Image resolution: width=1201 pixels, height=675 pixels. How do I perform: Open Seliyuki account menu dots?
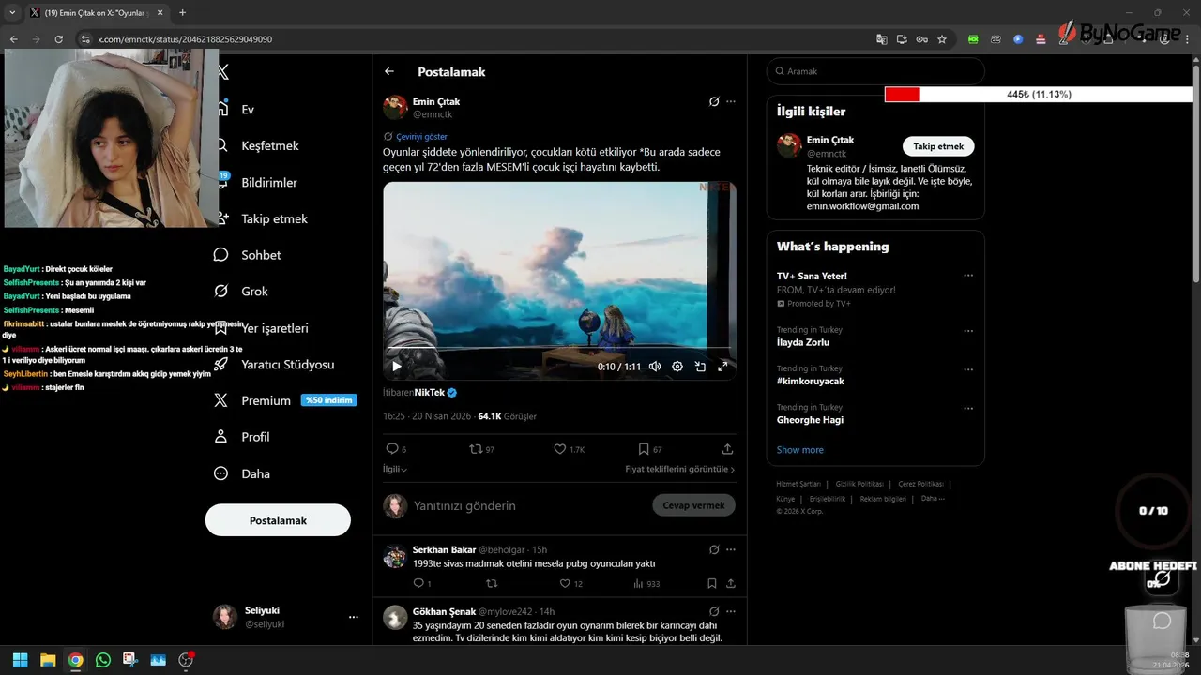(x=354, y=617)
